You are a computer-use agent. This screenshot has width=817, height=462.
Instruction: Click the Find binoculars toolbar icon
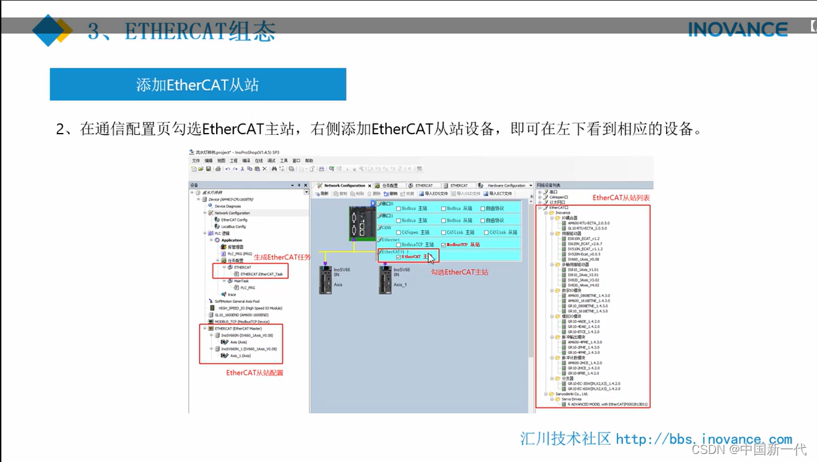coord(274,169)
